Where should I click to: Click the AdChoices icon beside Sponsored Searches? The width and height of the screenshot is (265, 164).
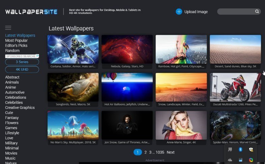[37, 56]
